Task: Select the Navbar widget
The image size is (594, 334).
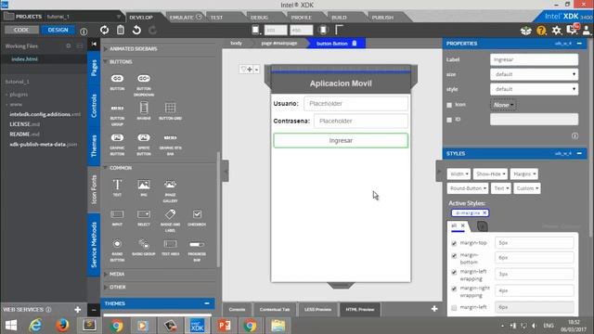Action: 144,111
